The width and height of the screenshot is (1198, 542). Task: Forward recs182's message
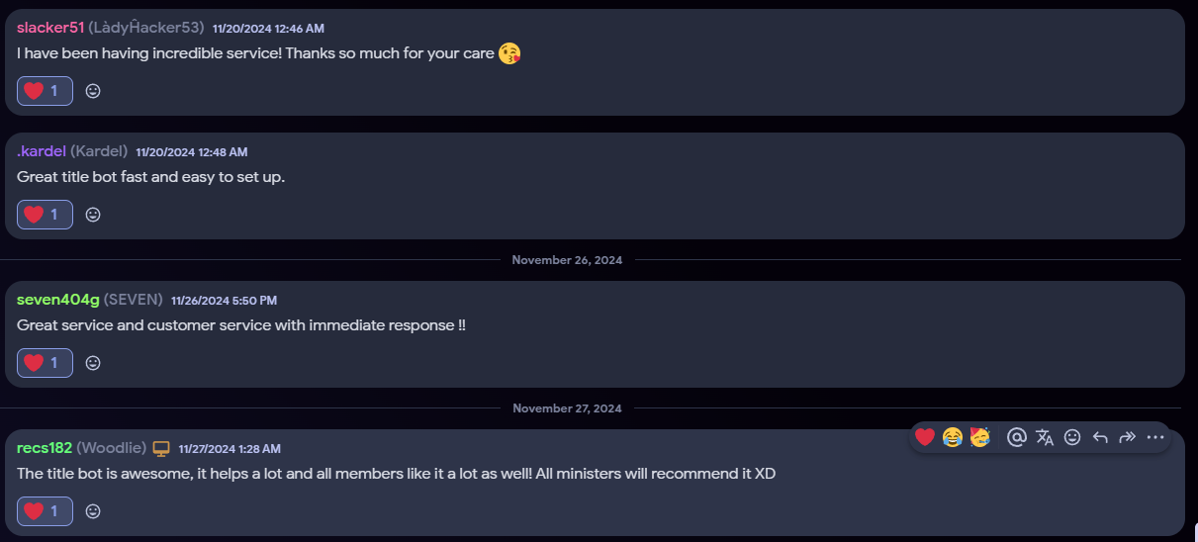coord(1127,437)
